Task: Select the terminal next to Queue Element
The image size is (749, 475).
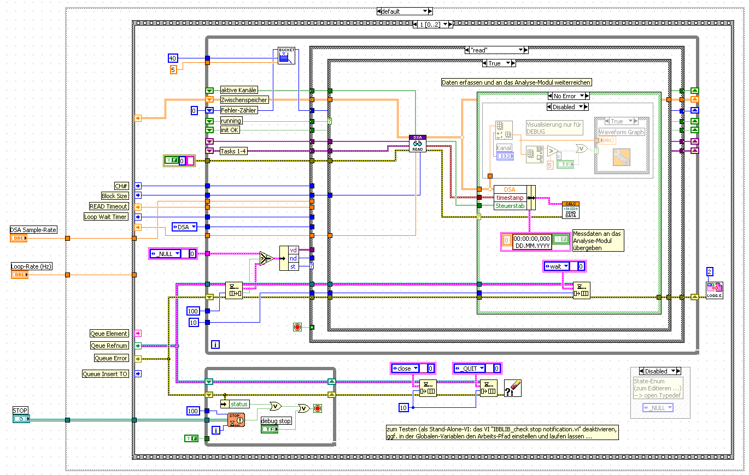Action: (138, 333)
